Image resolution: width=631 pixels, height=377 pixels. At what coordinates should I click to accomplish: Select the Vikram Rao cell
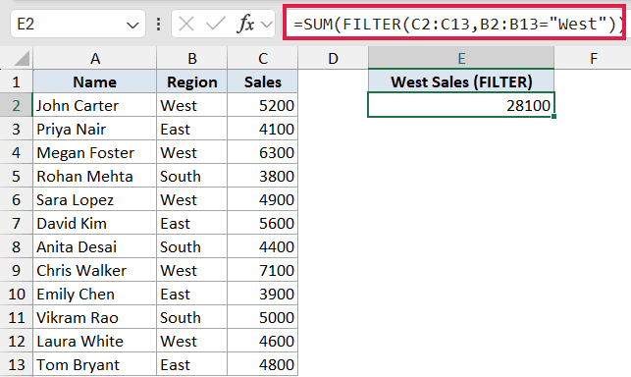point(94,317)
